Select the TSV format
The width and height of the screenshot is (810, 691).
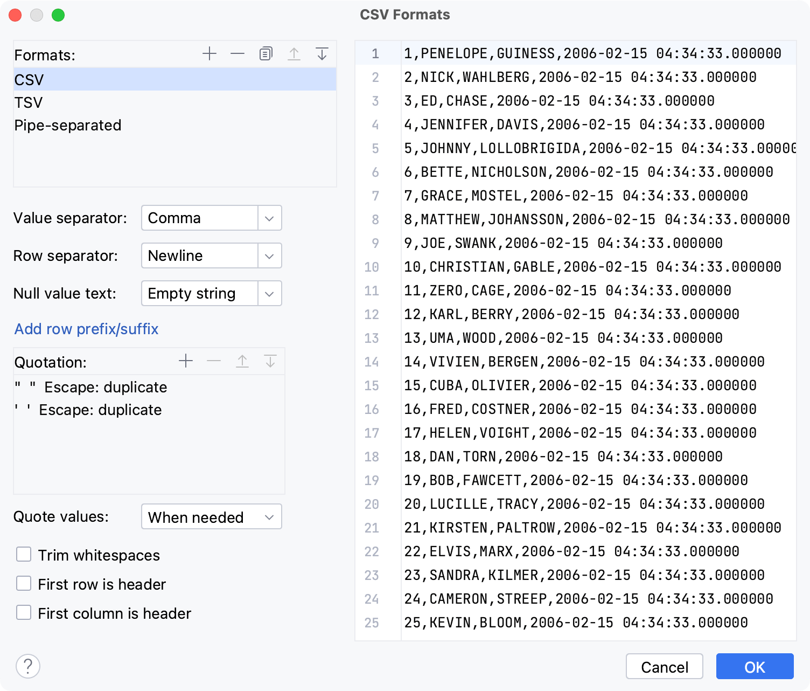(28, 102)
